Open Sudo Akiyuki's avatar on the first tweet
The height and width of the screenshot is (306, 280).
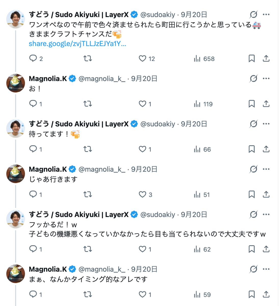pos(16,19)
